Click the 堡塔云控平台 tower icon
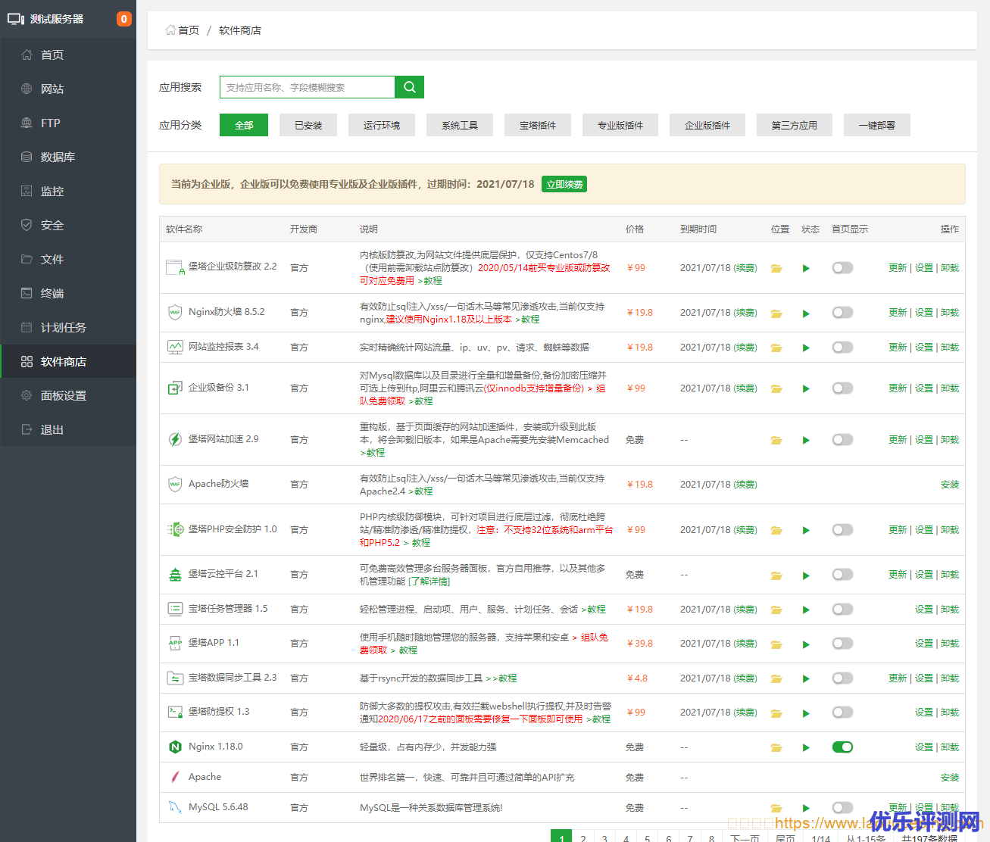990x842 pixels. click(175, 574)
